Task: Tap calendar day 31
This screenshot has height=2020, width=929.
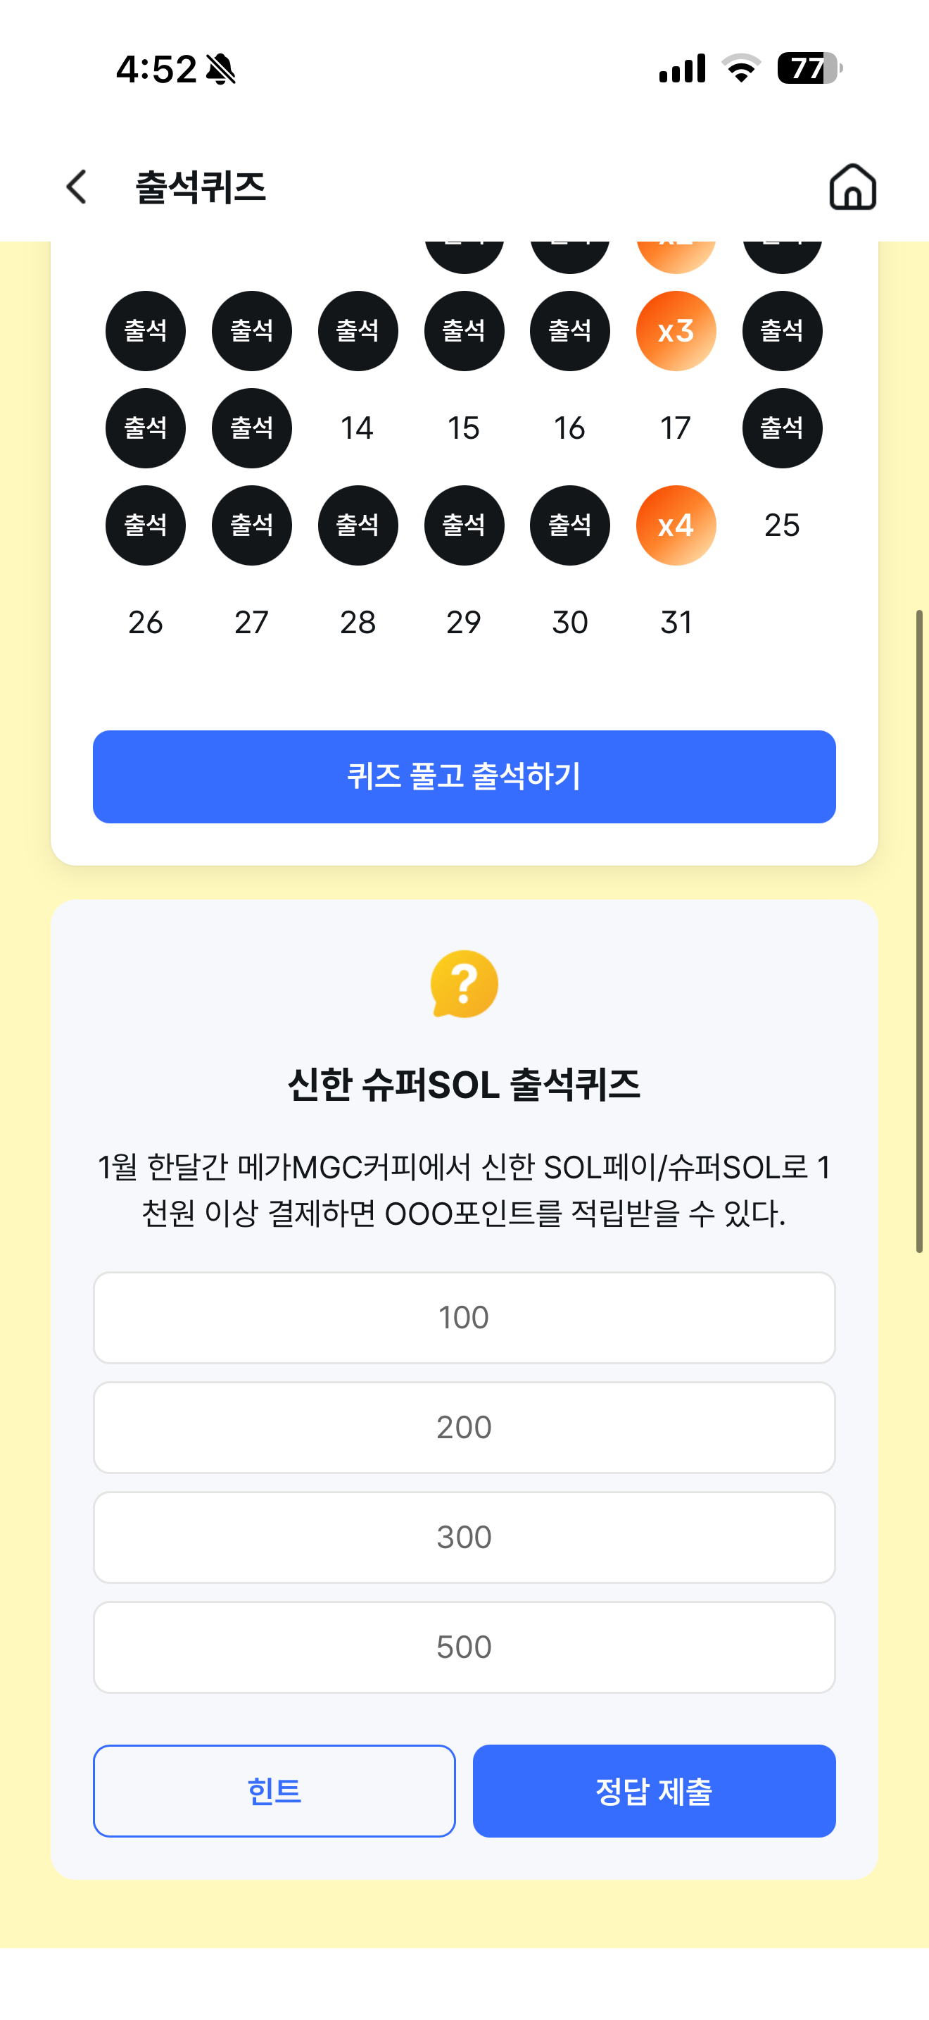Action: click(675, 623)
